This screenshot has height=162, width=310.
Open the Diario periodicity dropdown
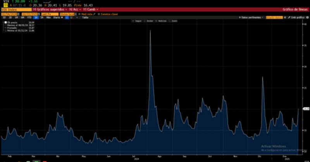57,17
